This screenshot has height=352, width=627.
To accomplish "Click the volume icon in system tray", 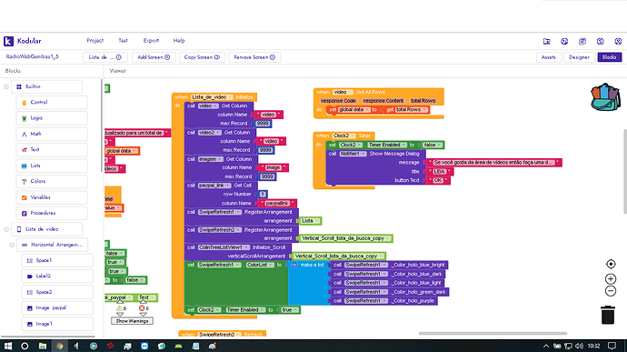I will [579, 346].
